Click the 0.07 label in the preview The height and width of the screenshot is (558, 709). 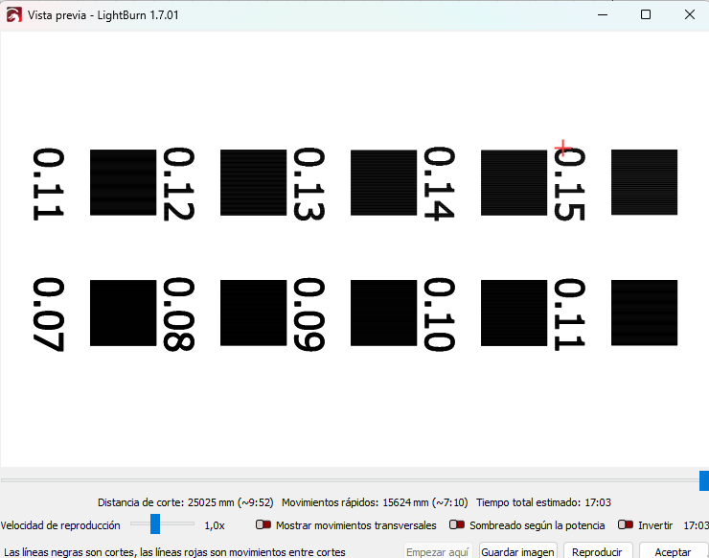[x=48, y=314]
